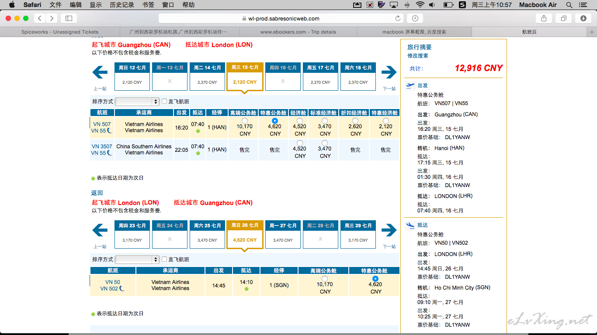Toggle the Safari sidebar button
597x335 pixels.
coord(69,18)
